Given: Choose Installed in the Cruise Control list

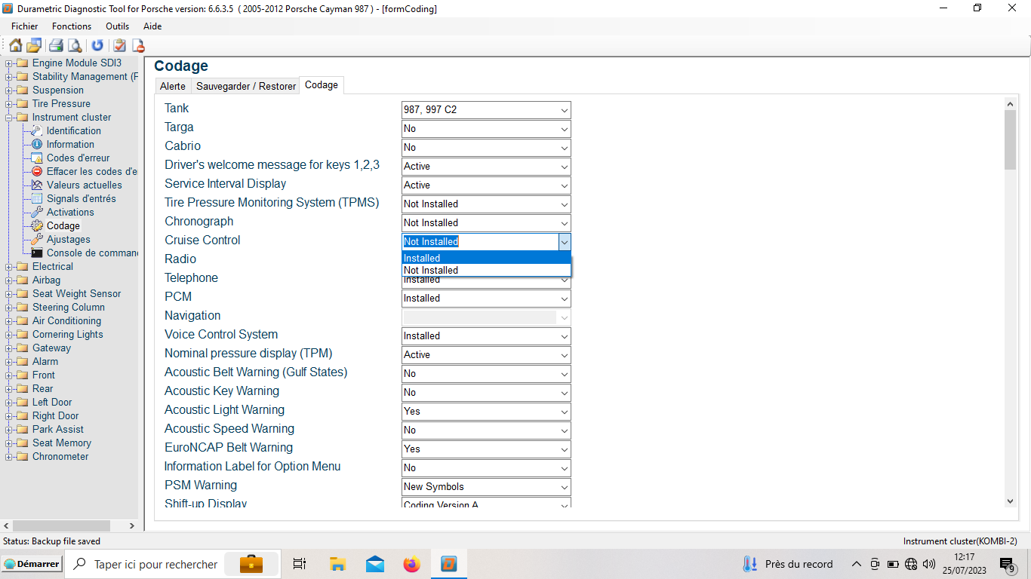Looking at the screenshot, I should coord(486,258).
